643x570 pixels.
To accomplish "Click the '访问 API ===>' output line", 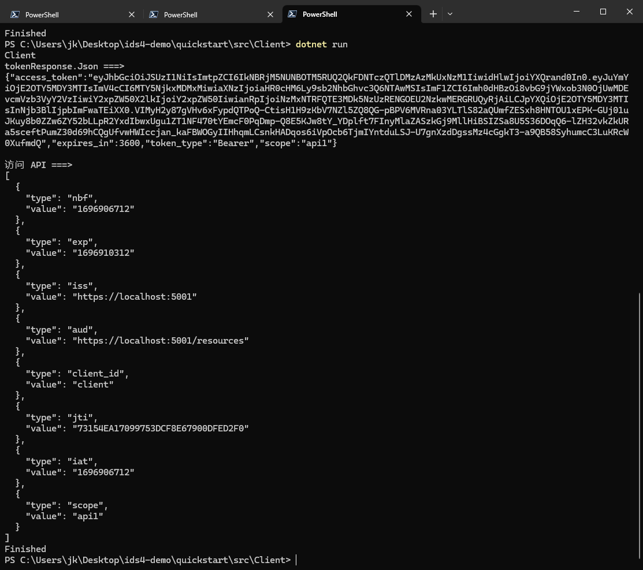I will click(x=39, y=165).
